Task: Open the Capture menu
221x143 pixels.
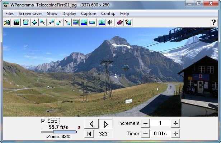Action: (x=89, y=14)
